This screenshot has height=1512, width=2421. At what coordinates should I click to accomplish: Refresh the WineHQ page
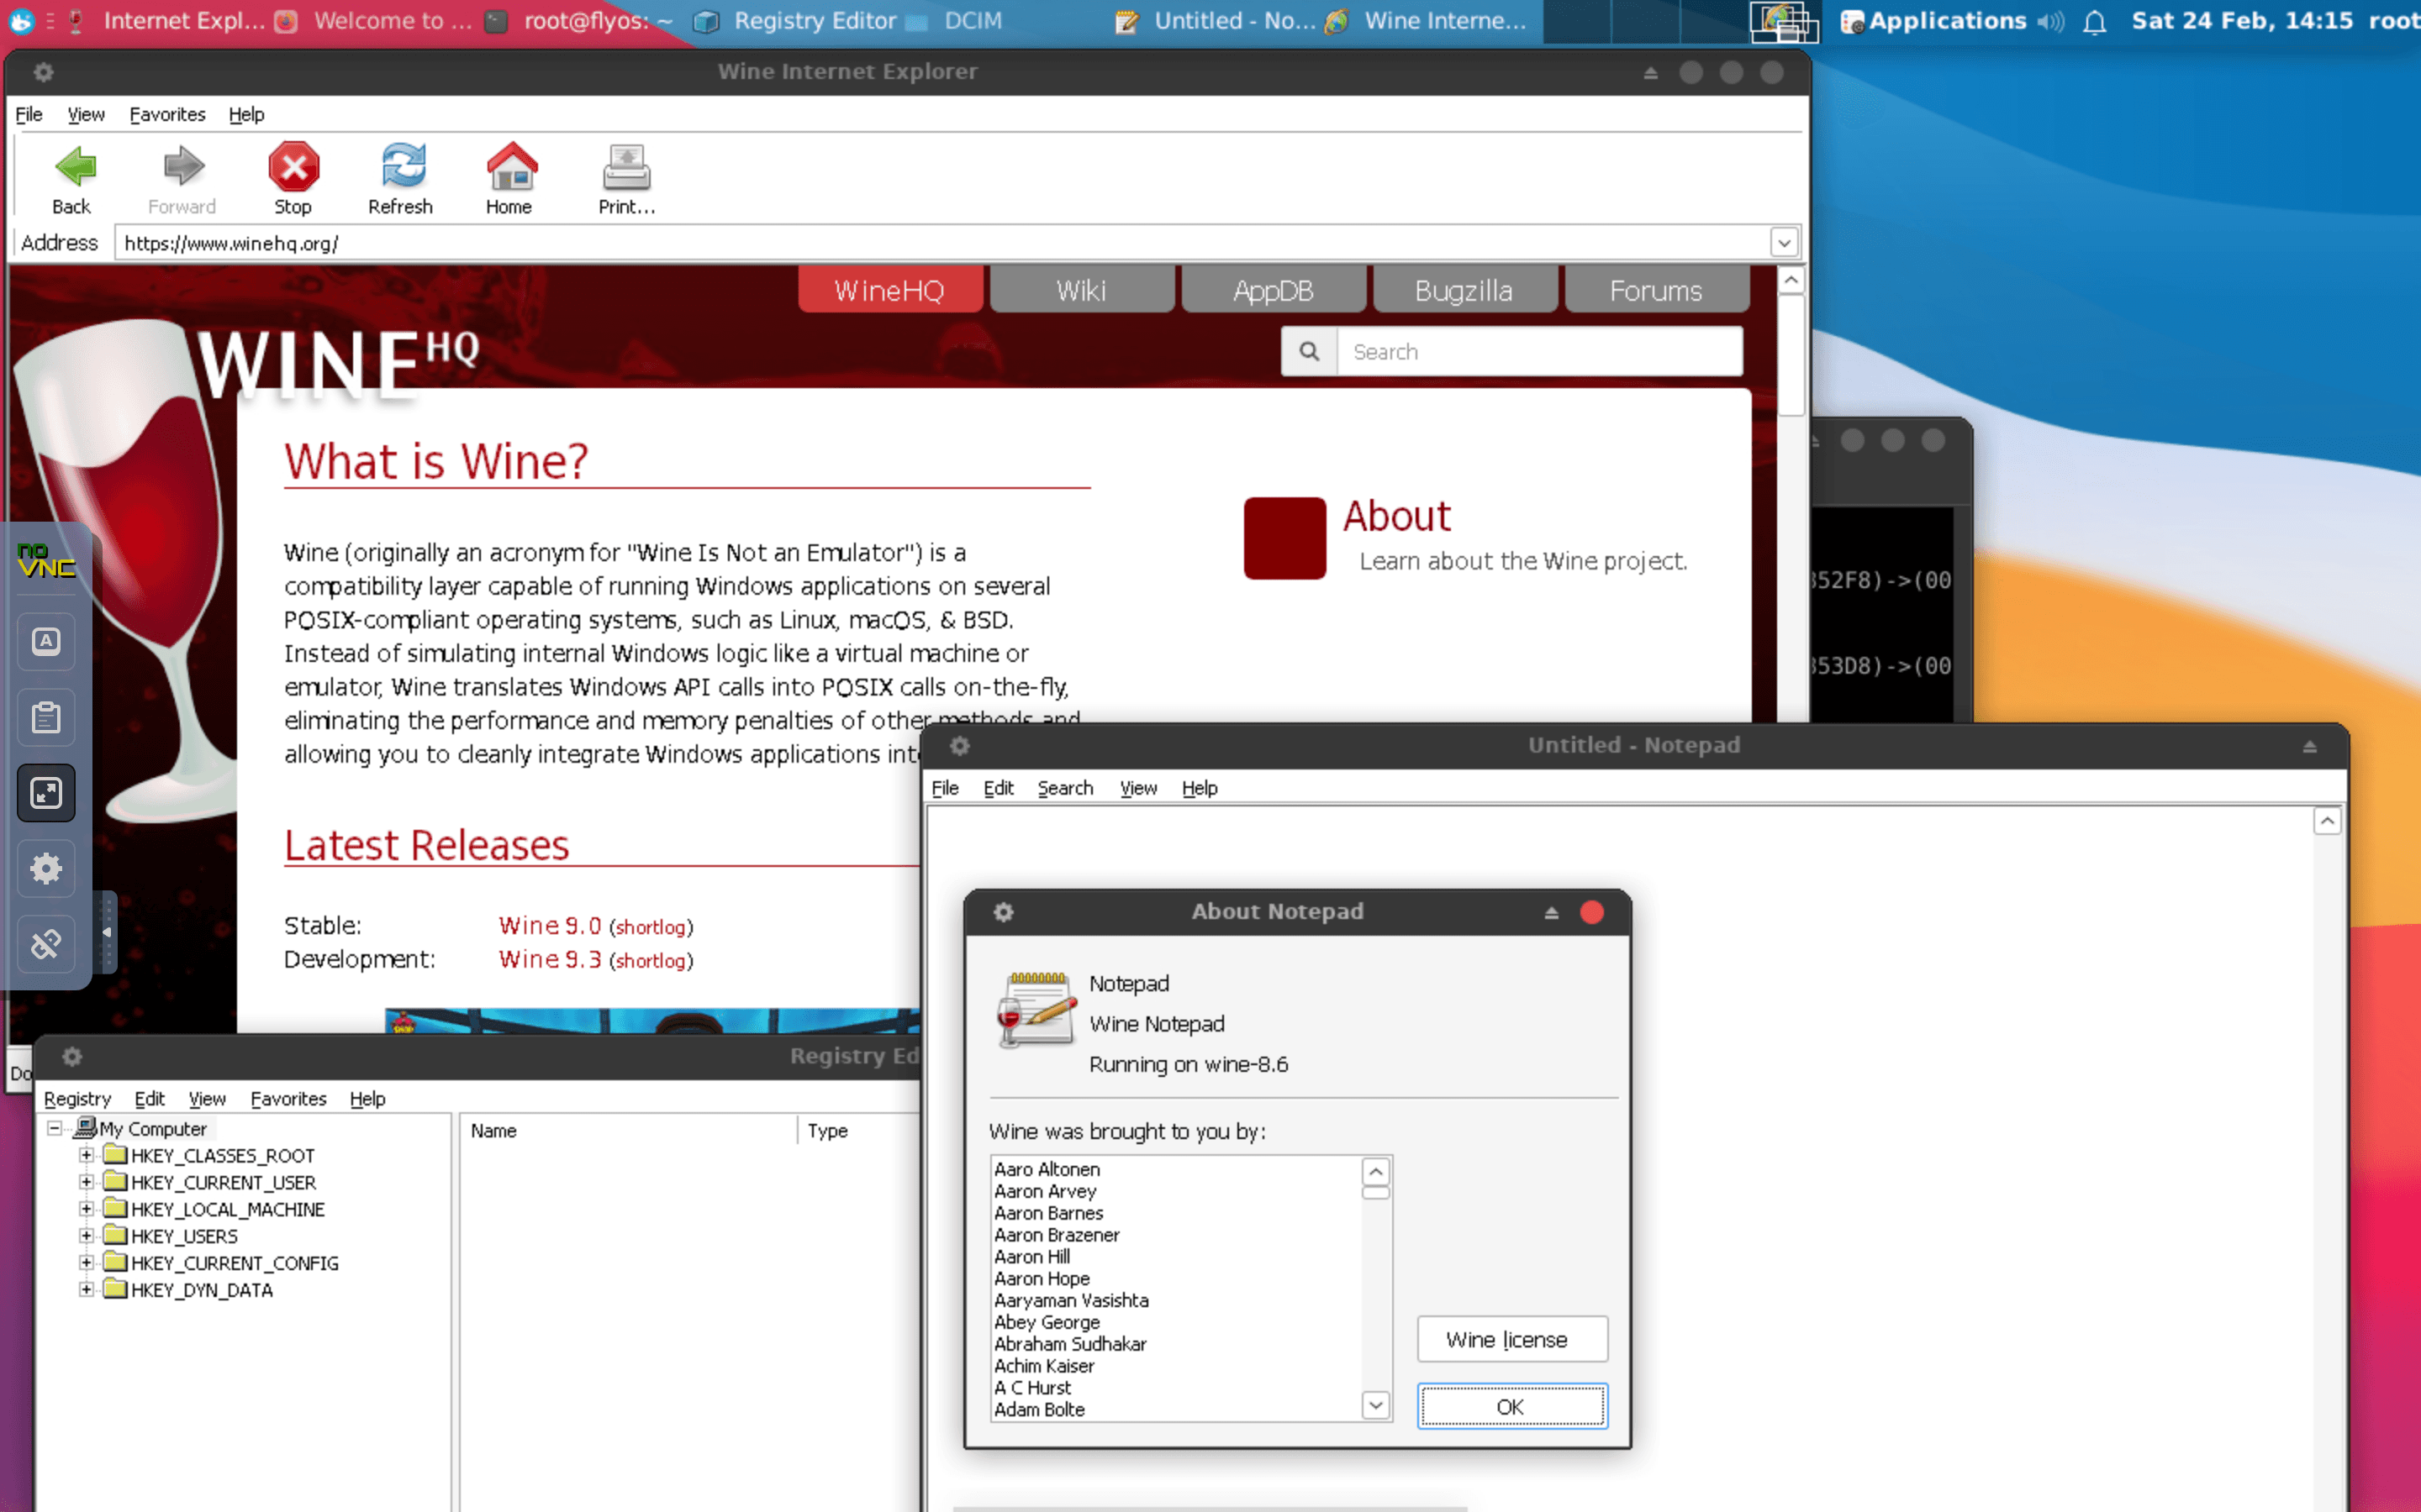[x=401, y=180]
